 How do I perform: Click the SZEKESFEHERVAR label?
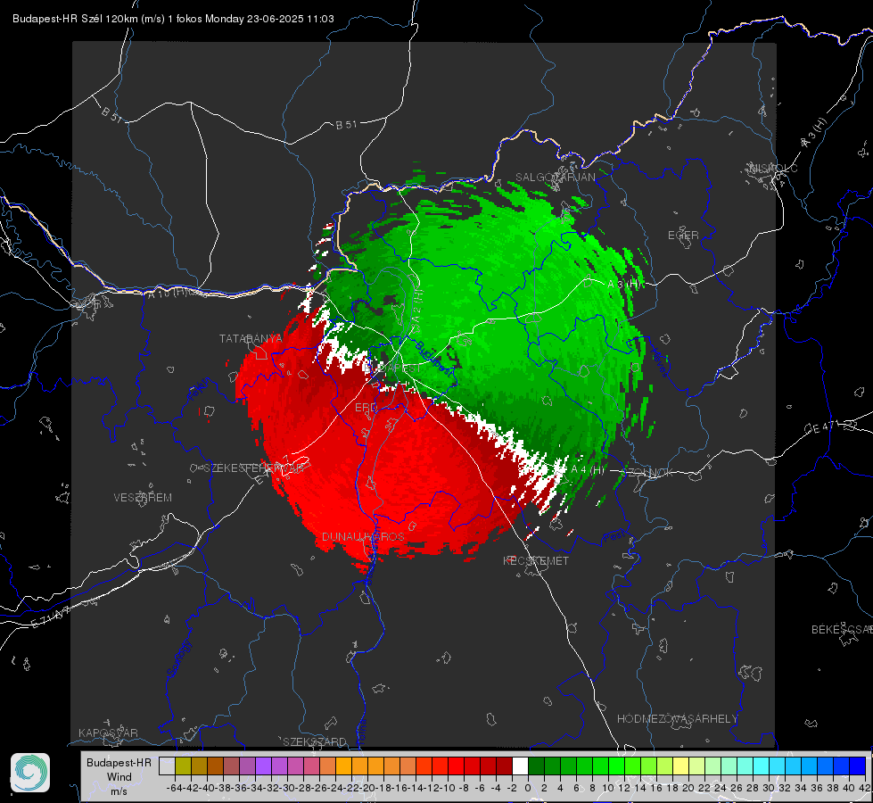click(x=254, y=468)
